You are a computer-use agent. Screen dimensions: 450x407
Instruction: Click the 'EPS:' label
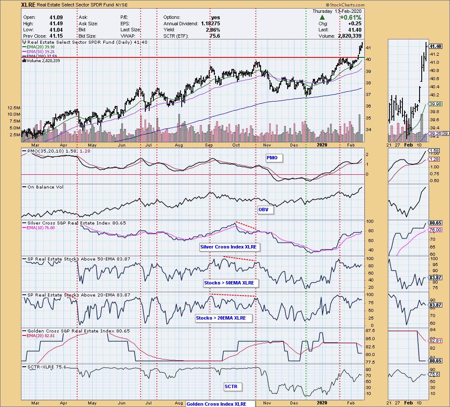126,24
